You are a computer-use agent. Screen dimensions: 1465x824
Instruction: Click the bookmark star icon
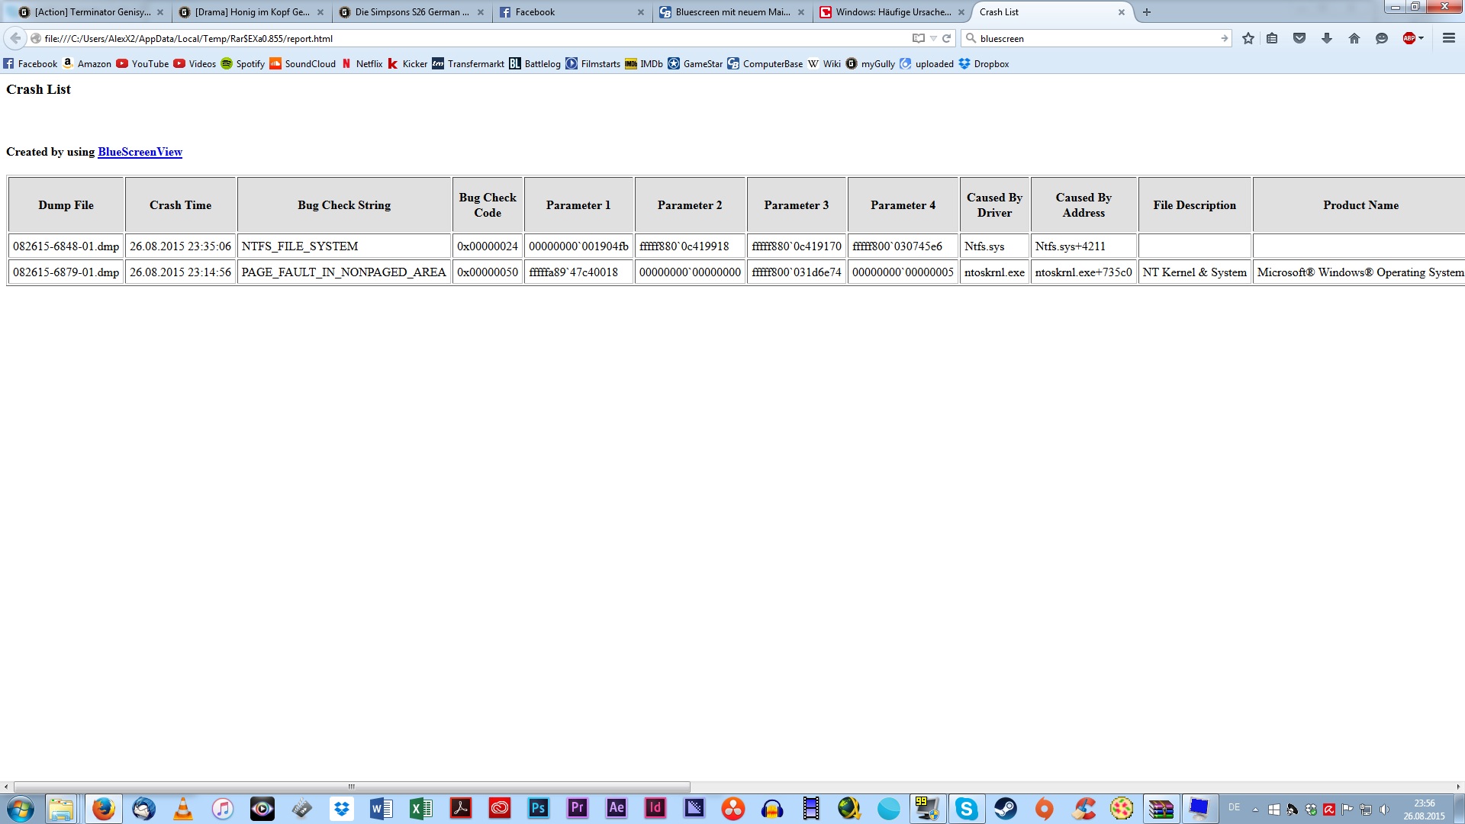(x=1248, y=38)
